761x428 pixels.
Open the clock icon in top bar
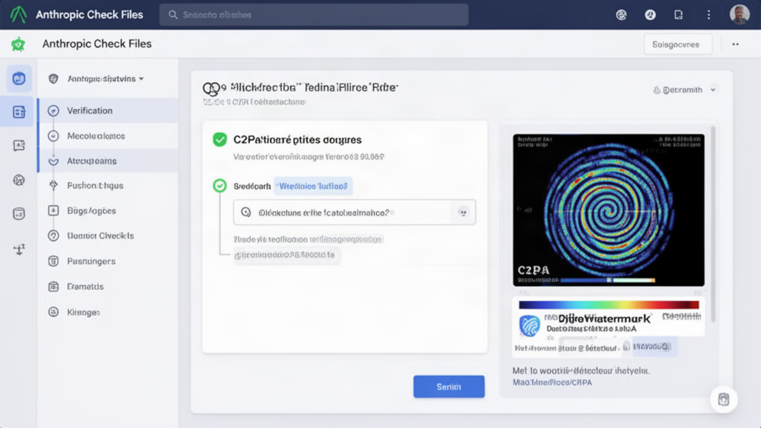pyautogui.click(x=650, y=15)
